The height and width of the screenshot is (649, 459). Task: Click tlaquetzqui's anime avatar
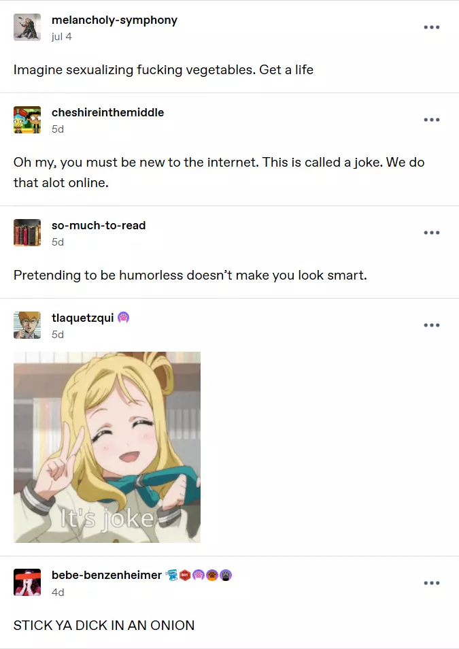[x=27, y=325]
